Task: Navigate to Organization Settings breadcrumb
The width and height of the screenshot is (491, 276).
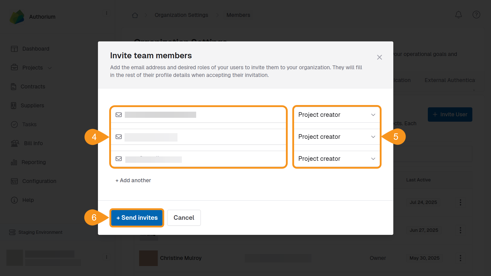Action: pos(181,15)
